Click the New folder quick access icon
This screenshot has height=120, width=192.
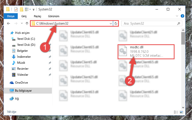pyautogui.click(x=21, y=9)
